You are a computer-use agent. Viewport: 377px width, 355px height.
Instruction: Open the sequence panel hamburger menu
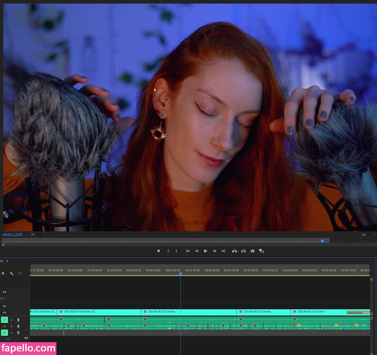[7, 261]
